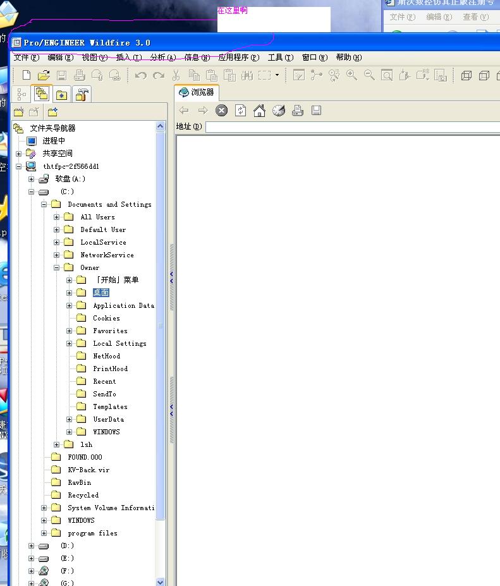
Task: Select the RavBin folder
Action: point(79,482)
